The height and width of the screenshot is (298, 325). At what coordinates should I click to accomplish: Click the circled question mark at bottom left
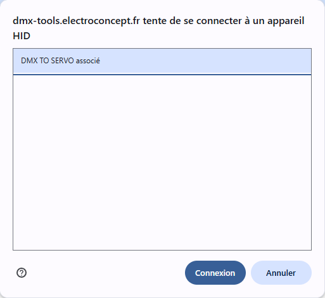click(22, 273)
